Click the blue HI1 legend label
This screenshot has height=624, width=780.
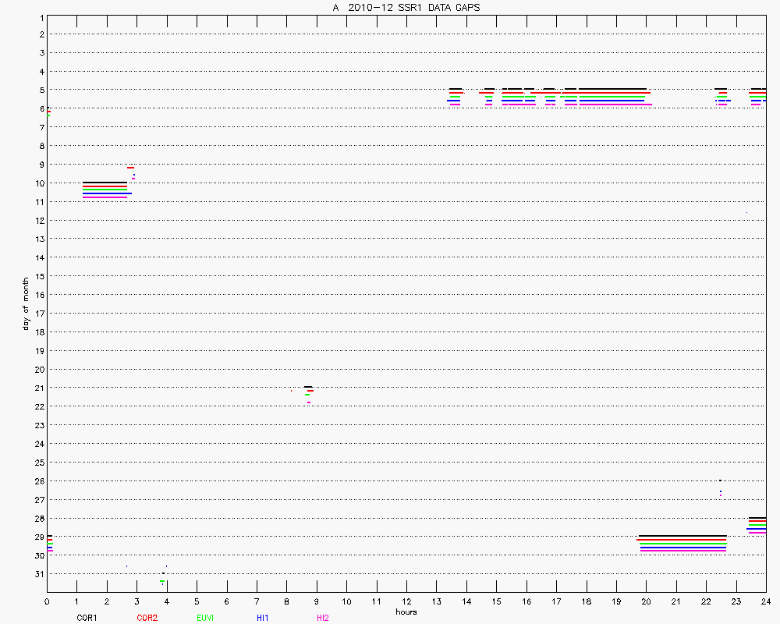pyautogui.click(x=263, y=618)
